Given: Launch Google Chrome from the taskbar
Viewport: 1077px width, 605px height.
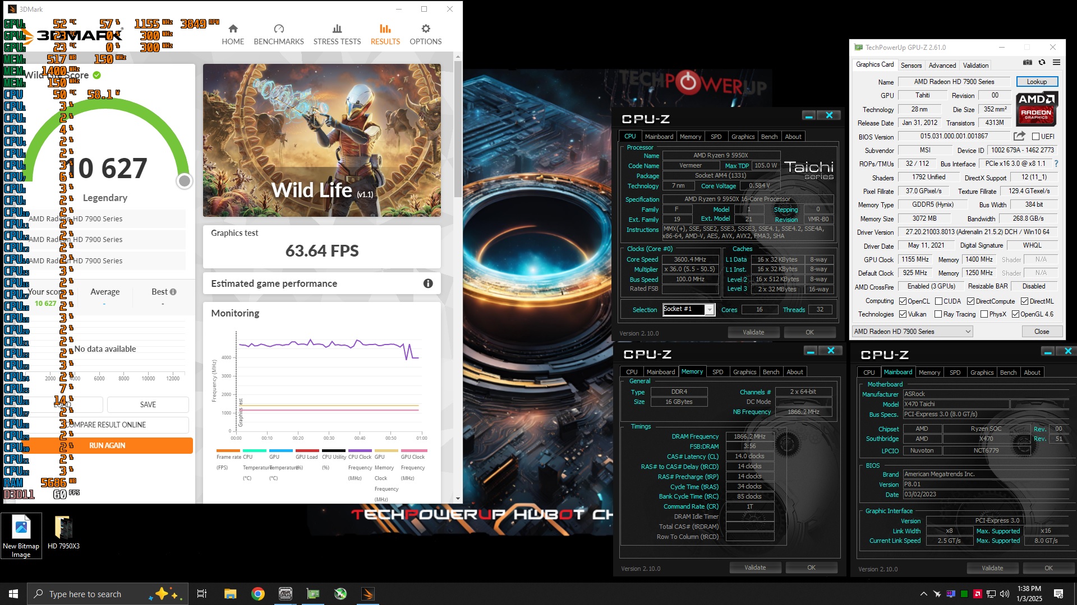Looking at the screenshot, I should [258, 594].
